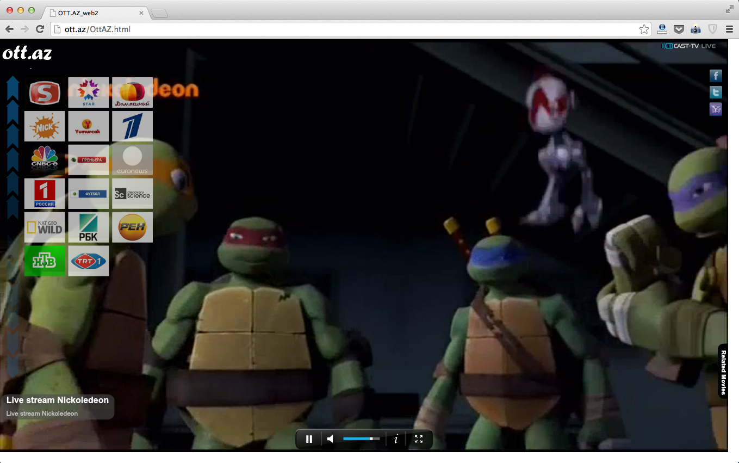Click the ott.az logo
This screenshot has width=739, height=463.
(27, 53)
